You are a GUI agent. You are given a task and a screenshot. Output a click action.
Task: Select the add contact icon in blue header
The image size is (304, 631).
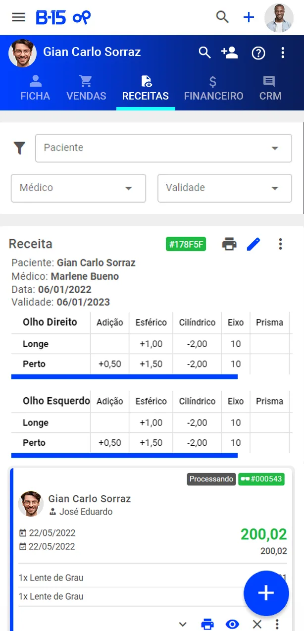(x=230, y=53)
